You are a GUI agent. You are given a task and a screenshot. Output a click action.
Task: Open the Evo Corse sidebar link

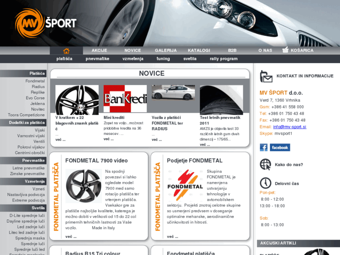[x=36, y=98]
